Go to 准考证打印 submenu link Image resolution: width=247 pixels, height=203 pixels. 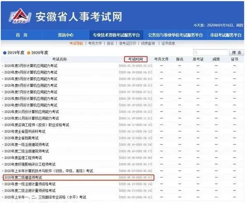pos(127,43)
